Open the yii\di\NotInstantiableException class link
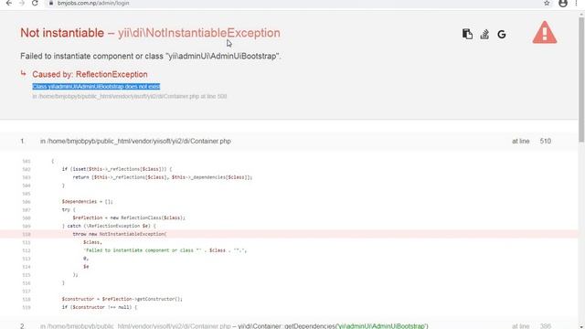 point(199,33)
